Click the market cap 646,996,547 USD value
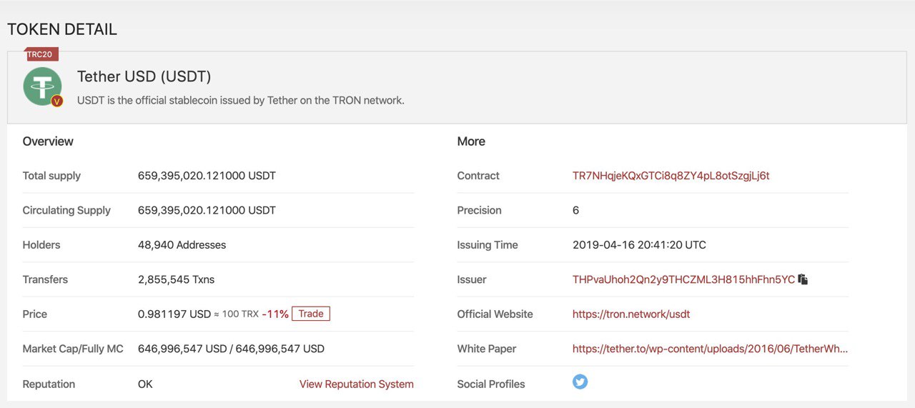The image size is (915, 408). 231,349
